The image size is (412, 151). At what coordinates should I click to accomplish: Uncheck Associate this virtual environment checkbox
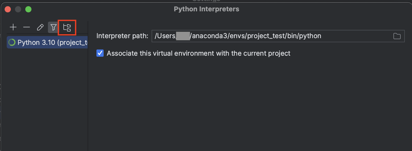[100, 53]
